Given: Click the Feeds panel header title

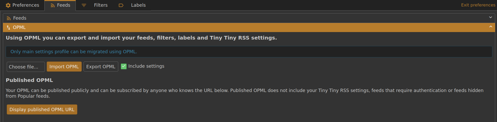Looking at the screenshot, I should pyautogui.click(x=20, y=18).
